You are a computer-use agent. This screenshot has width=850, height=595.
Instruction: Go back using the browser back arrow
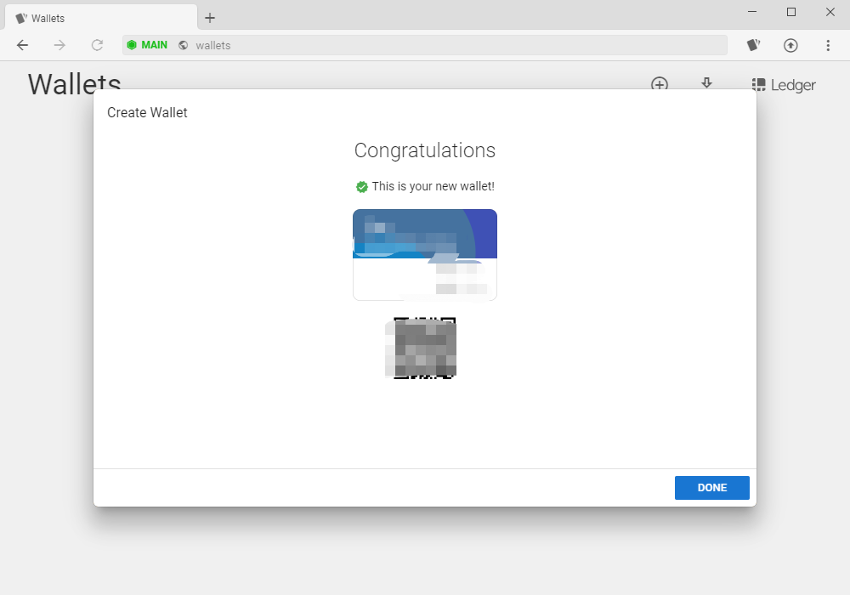coord(22,45)
